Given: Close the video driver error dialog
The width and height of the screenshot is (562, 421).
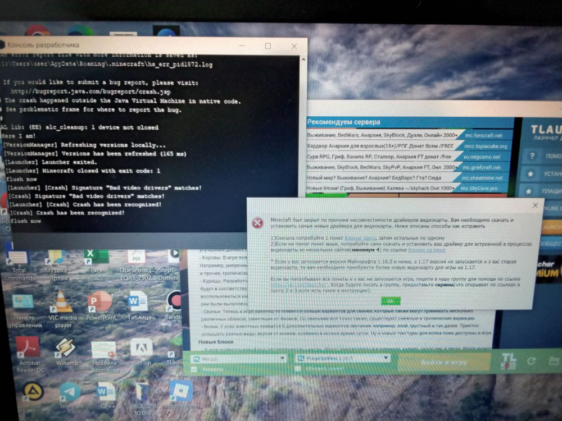Looking at the screenshot, I should click(x=535, y=205).
